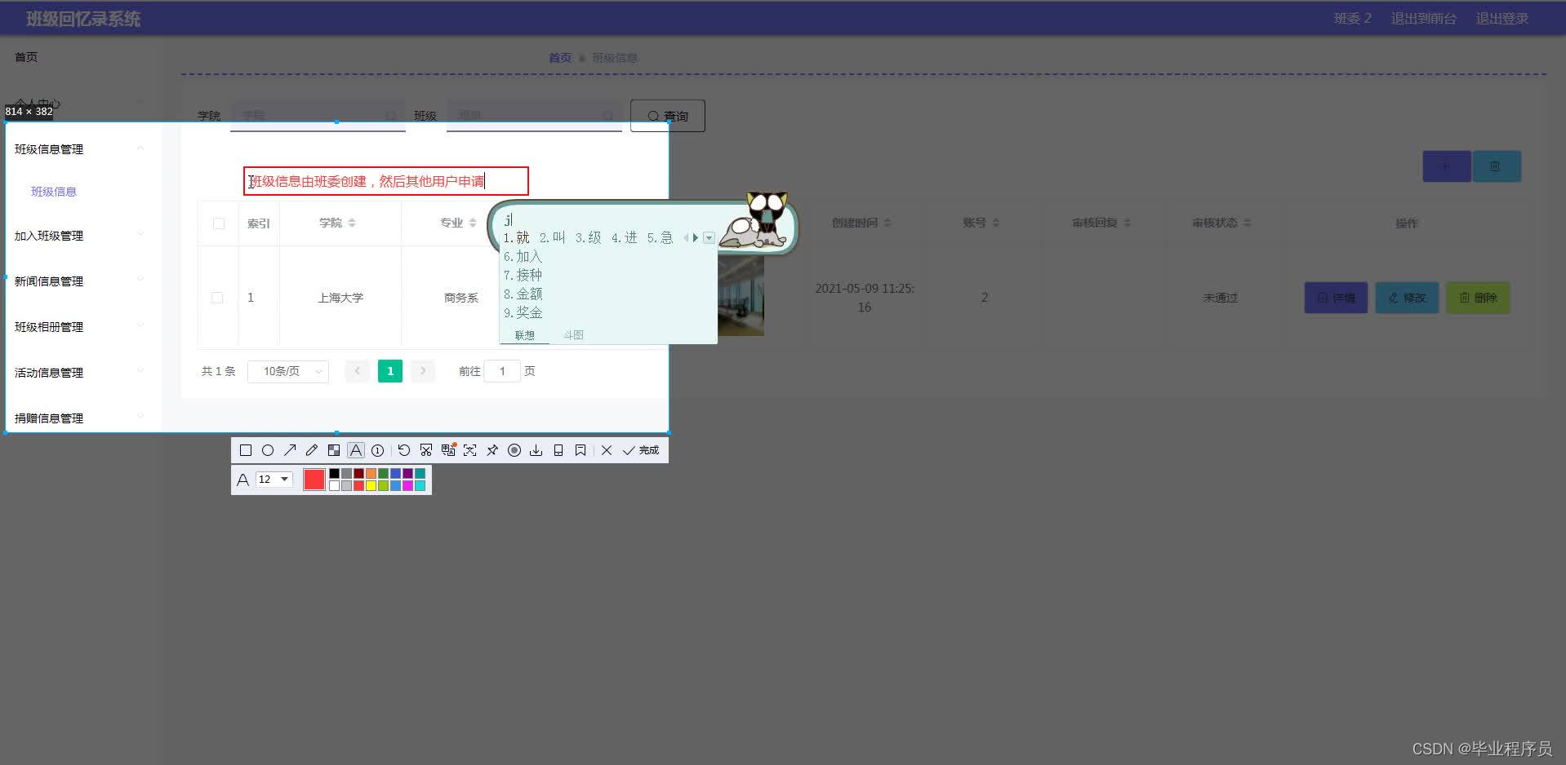This screenshot has width=1566, height=765.
Task: Sort table by 账号 column
Action: (x=996, y=223)
